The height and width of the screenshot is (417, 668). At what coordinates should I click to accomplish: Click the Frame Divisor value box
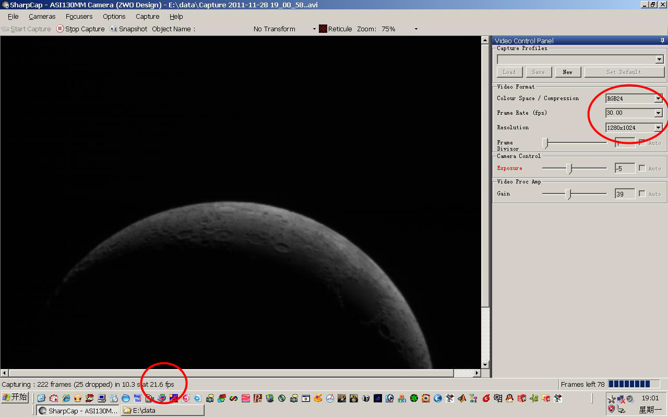click(x=625, y=142)
